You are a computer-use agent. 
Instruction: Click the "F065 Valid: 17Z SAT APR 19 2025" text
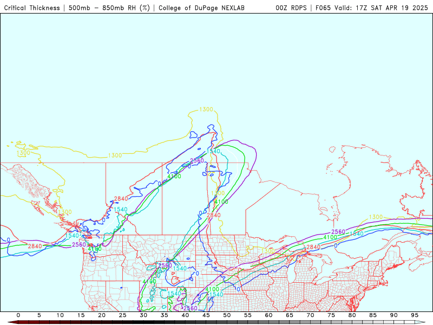[x=372, y=8]
